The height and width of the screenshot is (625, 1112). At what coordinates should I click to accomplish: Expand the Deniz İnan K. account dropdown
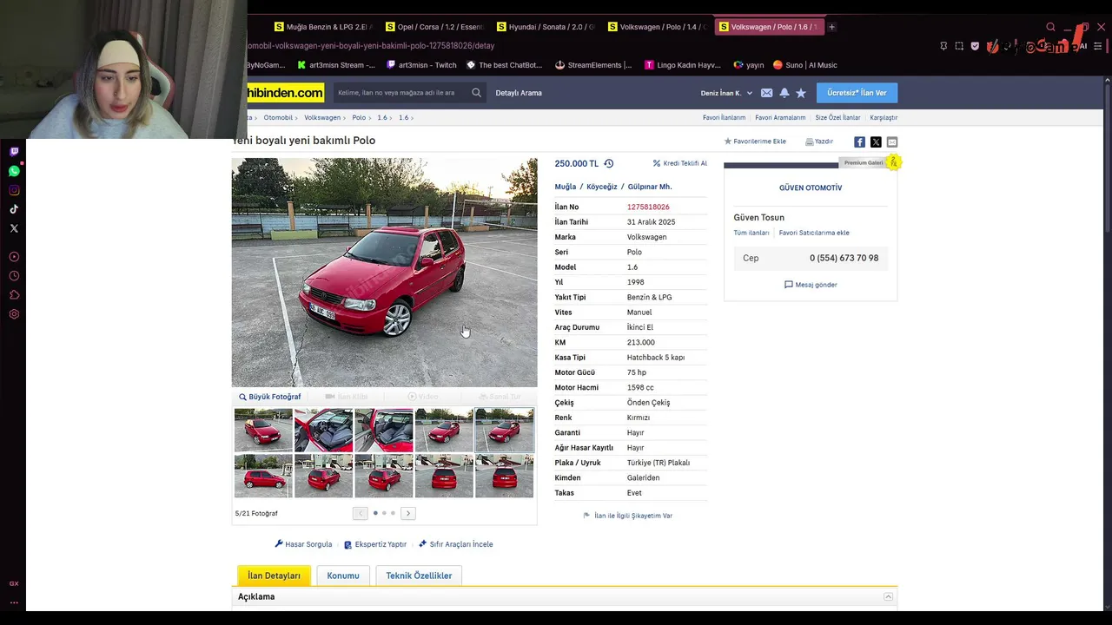click(x=726, y=93)
